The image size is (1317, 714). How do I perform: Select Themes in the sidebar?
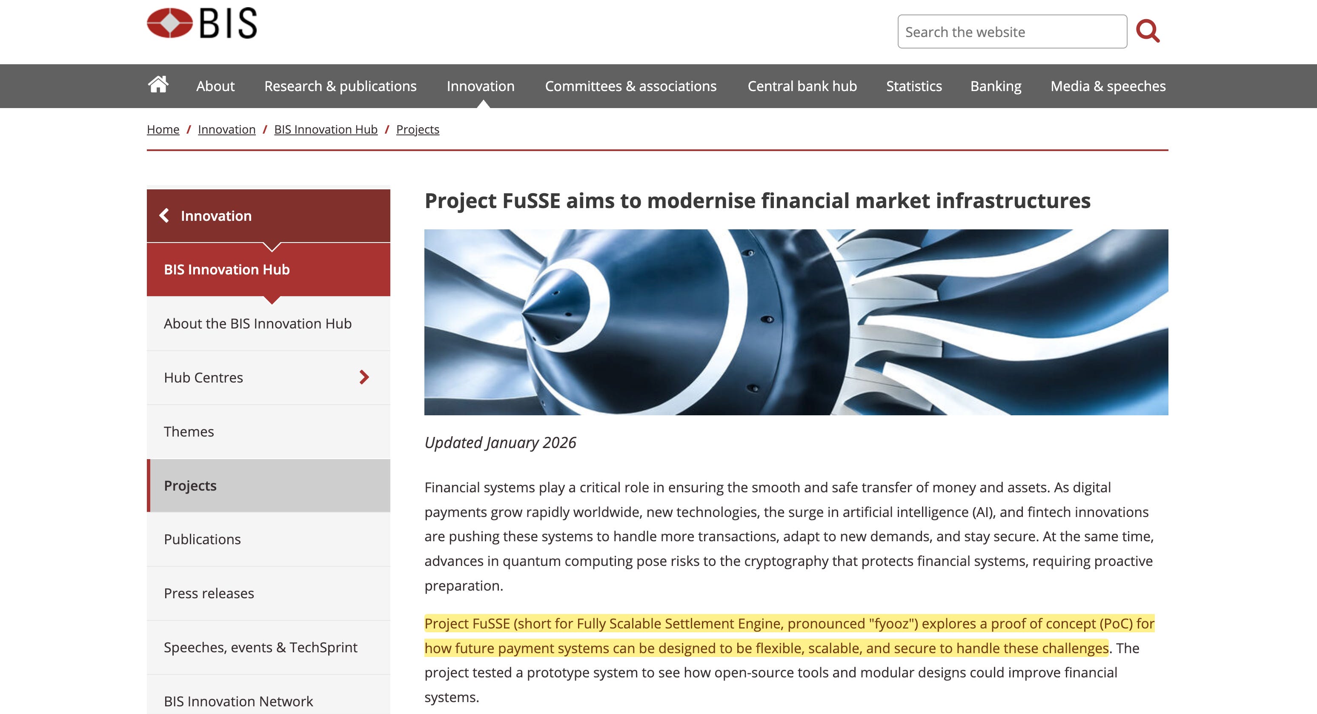pos(189,431)
